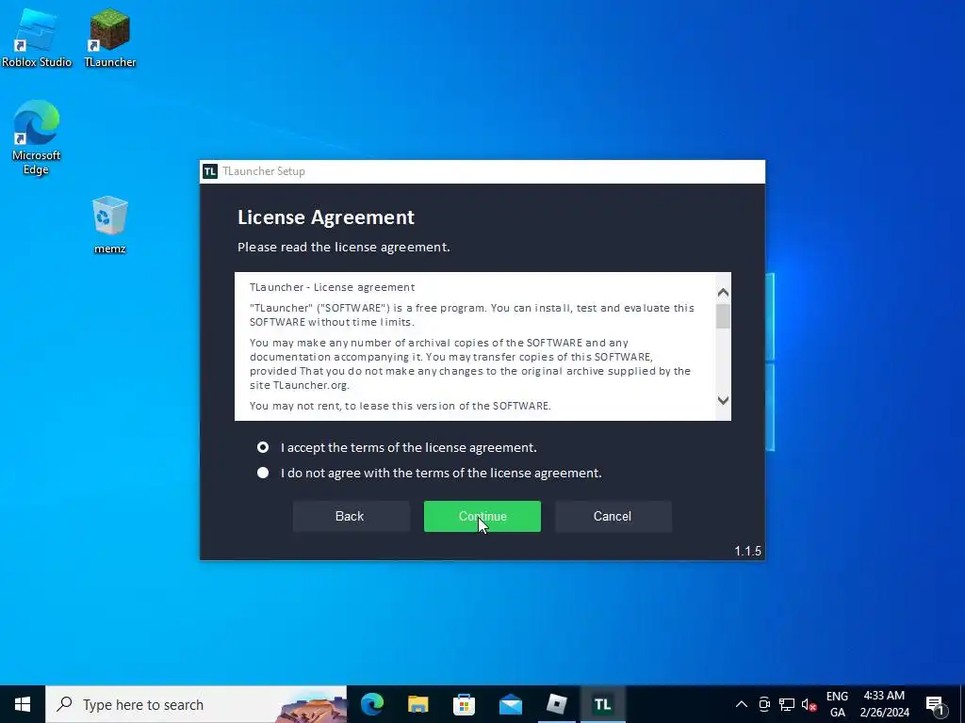This screenshot has height=723, width=965.
Task: Show hidden system tray icons
Action: coord(742,704)
